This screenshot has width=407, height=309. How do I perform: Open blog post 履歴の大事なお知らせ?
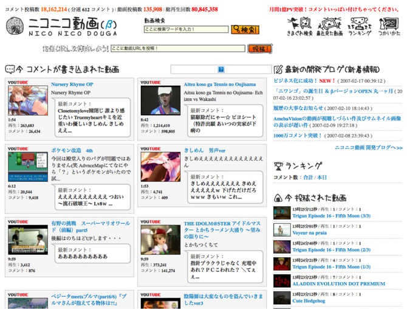(298, 108)
